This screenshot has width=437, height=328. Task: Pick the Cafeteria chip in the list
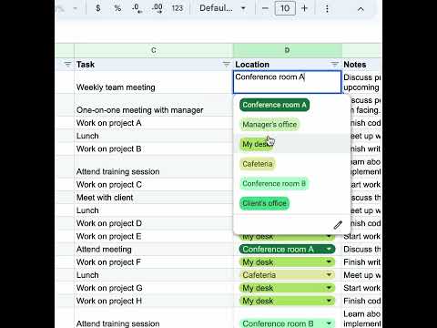(x=258, y=164)
